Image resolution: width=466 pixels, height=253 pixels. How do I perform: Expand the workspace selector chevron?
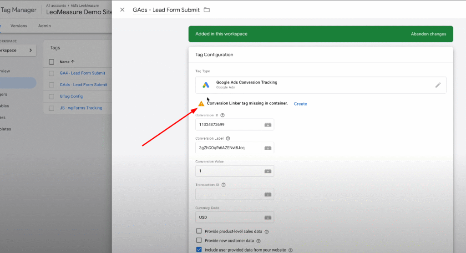[30, 50]
